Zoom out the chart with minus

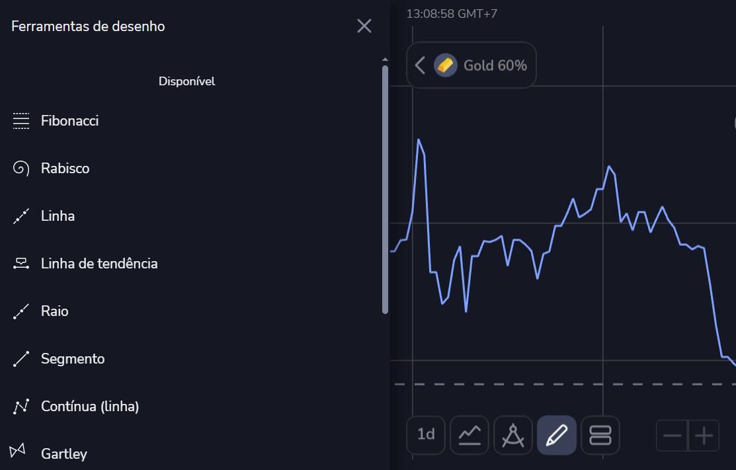(x=672, y=436)
